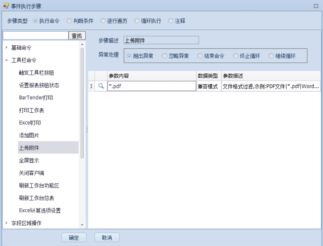Select the BarTender打印 command
Viewport: 323px width, 246px height.
click(x=36, y=98)
